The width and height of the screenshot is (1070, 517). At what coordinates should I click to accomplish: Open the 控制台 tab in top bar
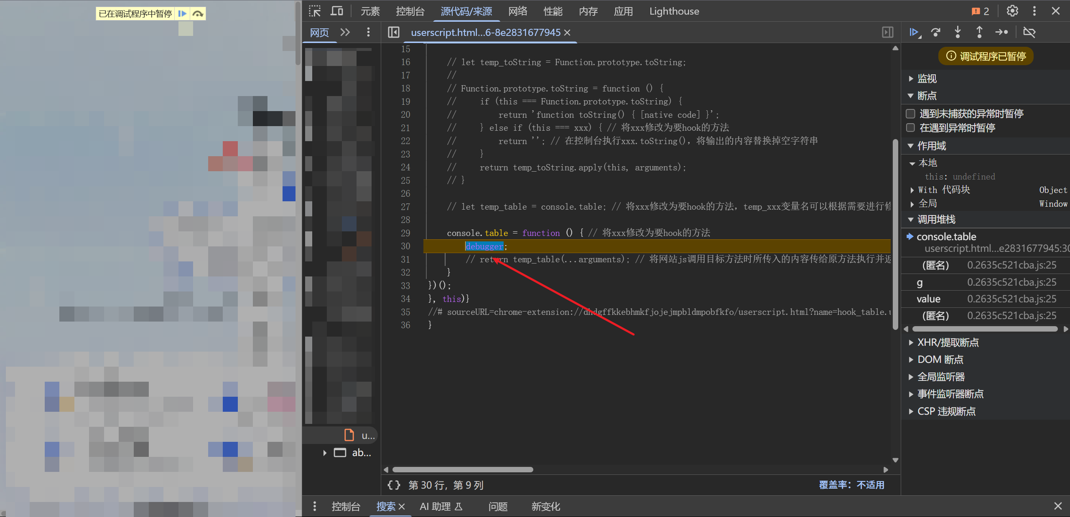[410, 11]
